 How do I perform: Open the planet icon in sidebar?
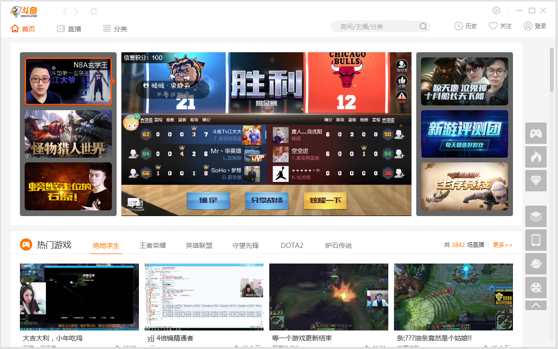[536, 264]
